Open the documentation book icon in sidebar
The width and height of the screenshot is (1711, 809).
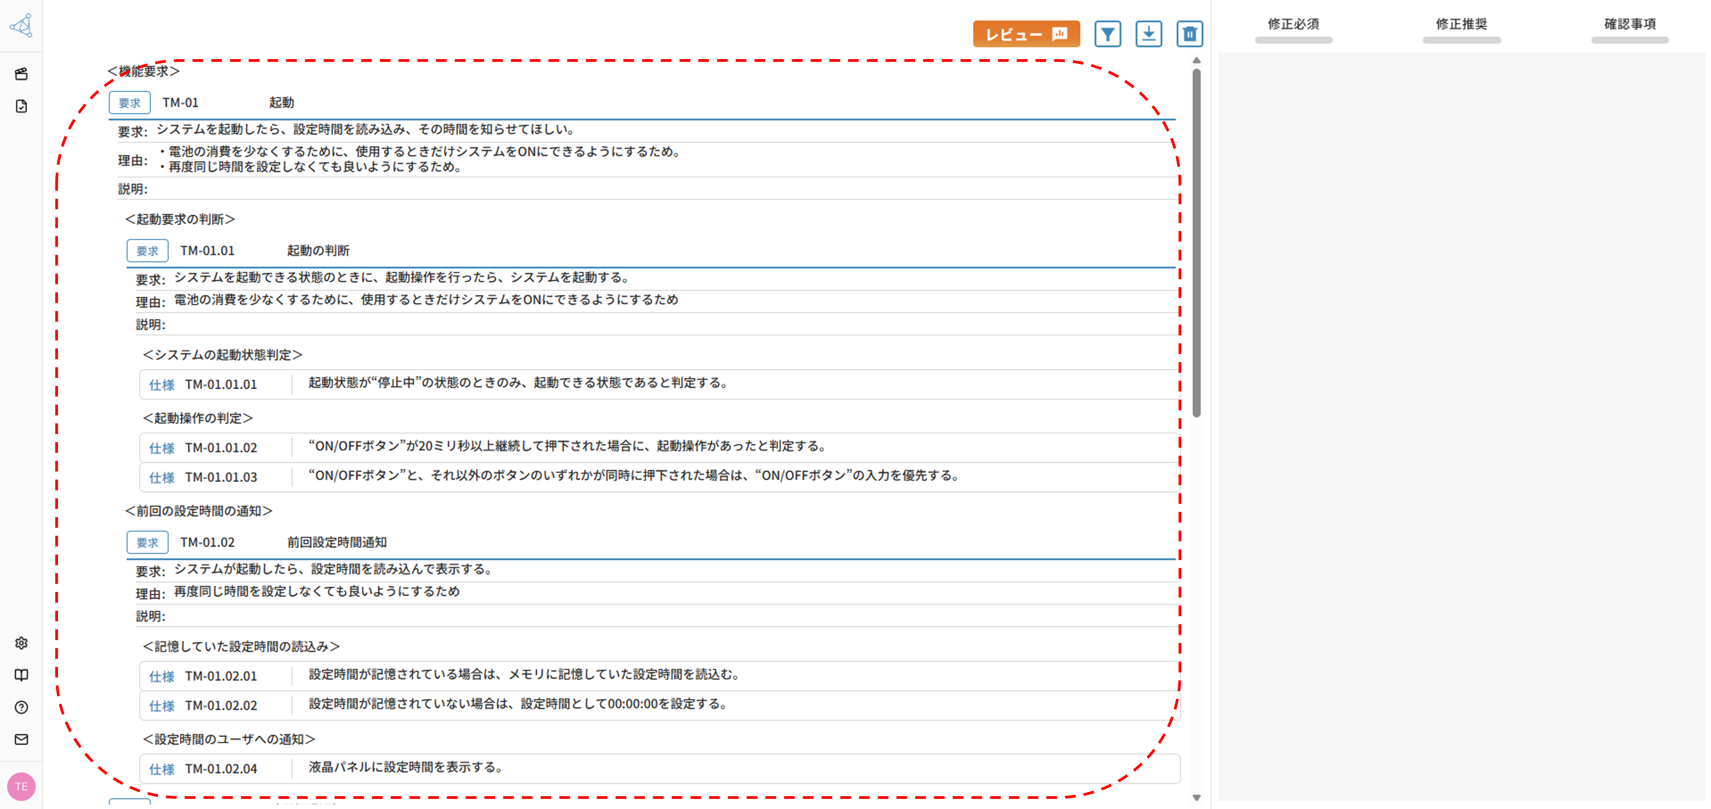click(x=21, y=675)
